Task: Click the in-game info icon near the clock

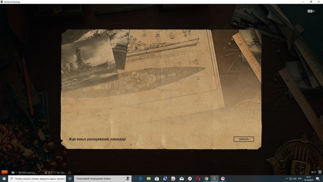Action: click(x=320, y=172)
